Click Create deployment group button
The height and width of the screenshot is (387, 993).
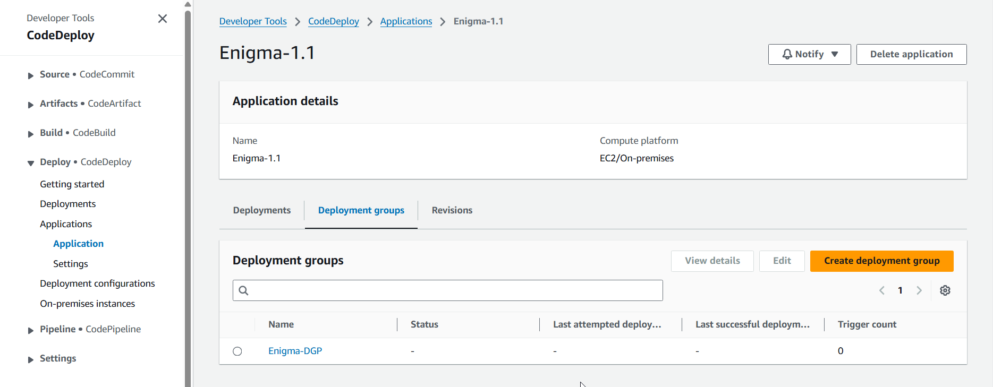pos(881,261)
